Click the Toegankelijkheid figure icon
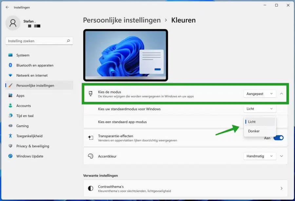The height and width of the screenshot is (201, 295). pos(10,136)
